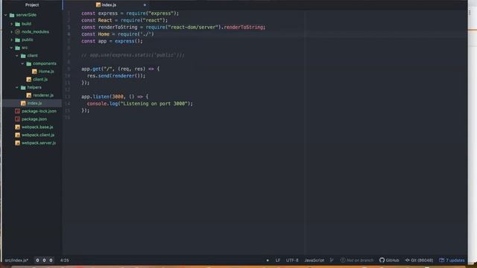Click the 'Not on branch' warning icon

tap(343, 260)
